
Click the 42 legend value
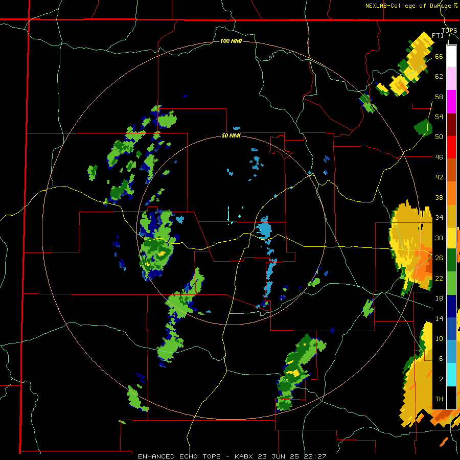[439, 177]
